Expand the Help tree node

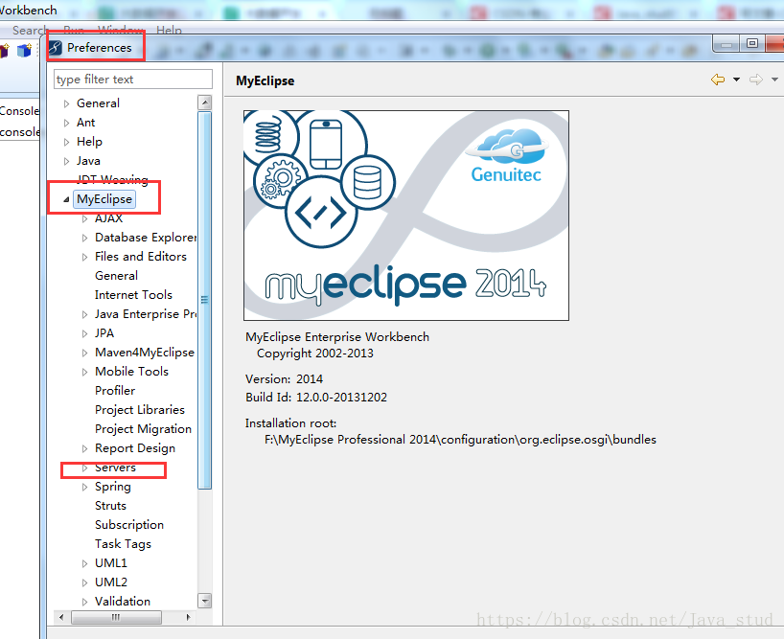click(x=66, y=142)
